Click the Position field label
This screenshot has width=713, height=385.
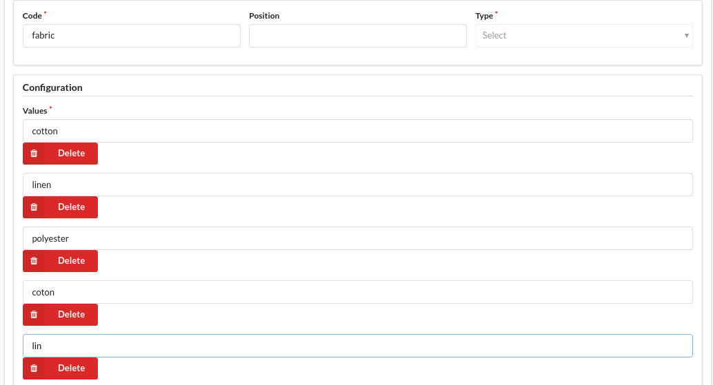(264, 16)
